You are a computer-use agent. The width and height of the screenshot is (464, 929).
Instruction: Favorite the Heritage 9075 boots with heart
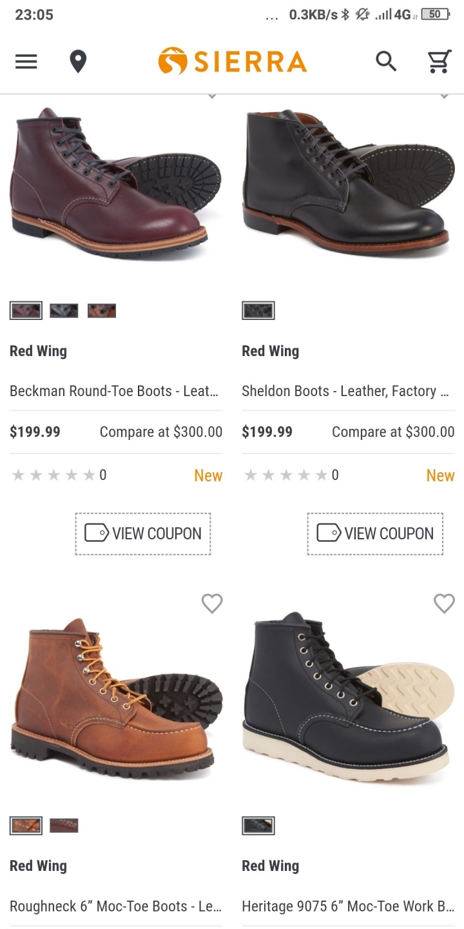[x=444, y=603]
